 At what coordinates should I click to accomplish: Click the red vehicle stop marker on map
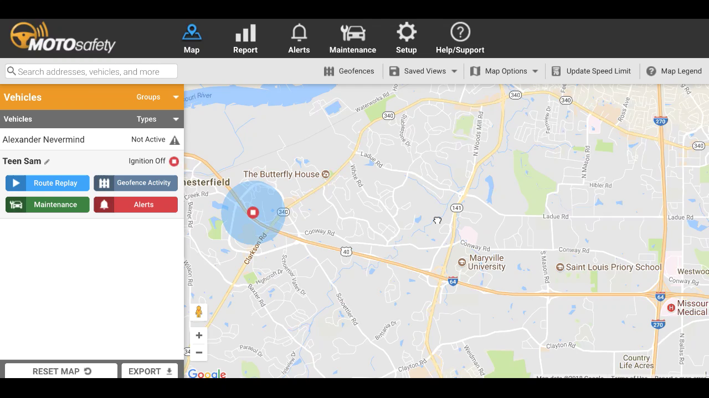pos(253,212)
